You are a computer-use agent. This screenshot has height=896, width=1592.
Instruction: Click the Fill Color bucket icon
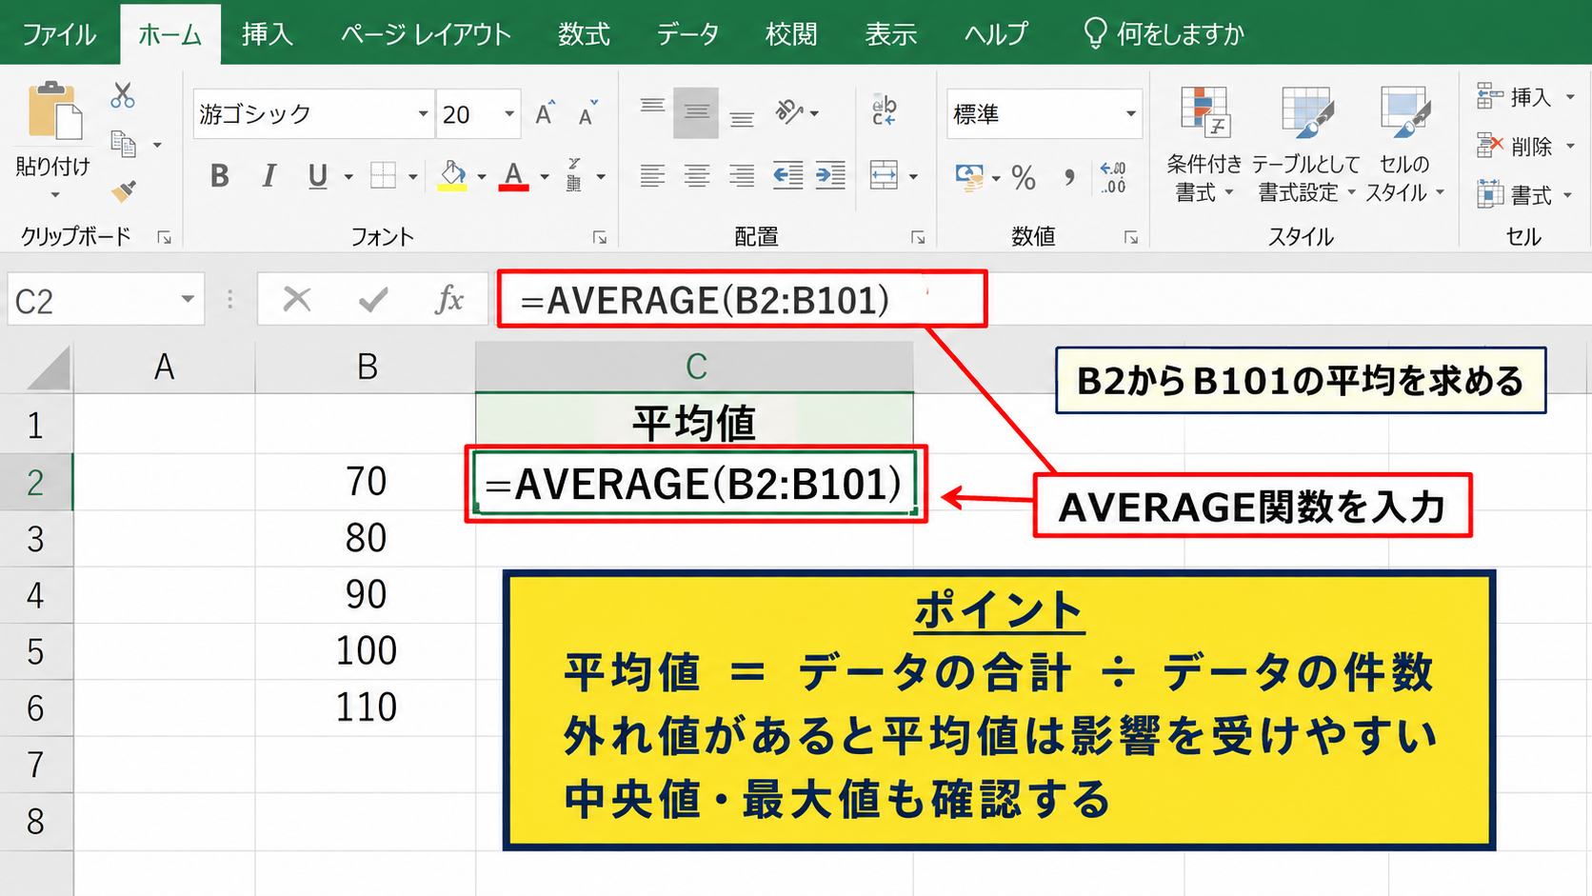tap(453, 175)
